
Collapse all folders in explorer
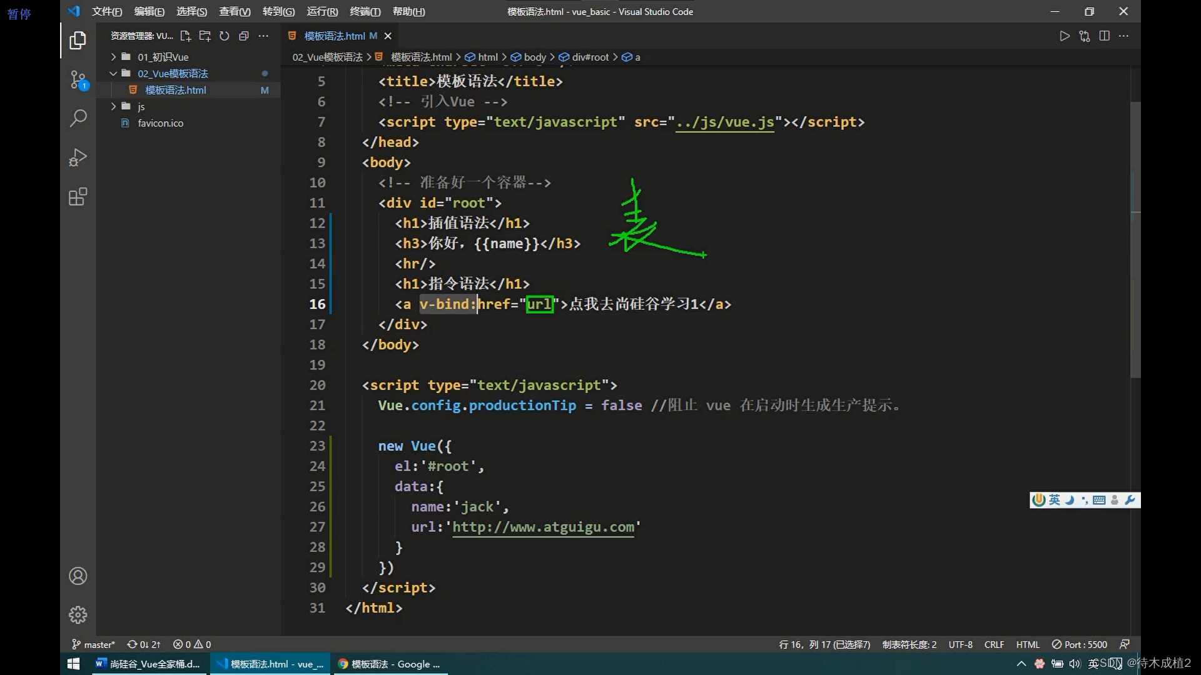point(244,36)
